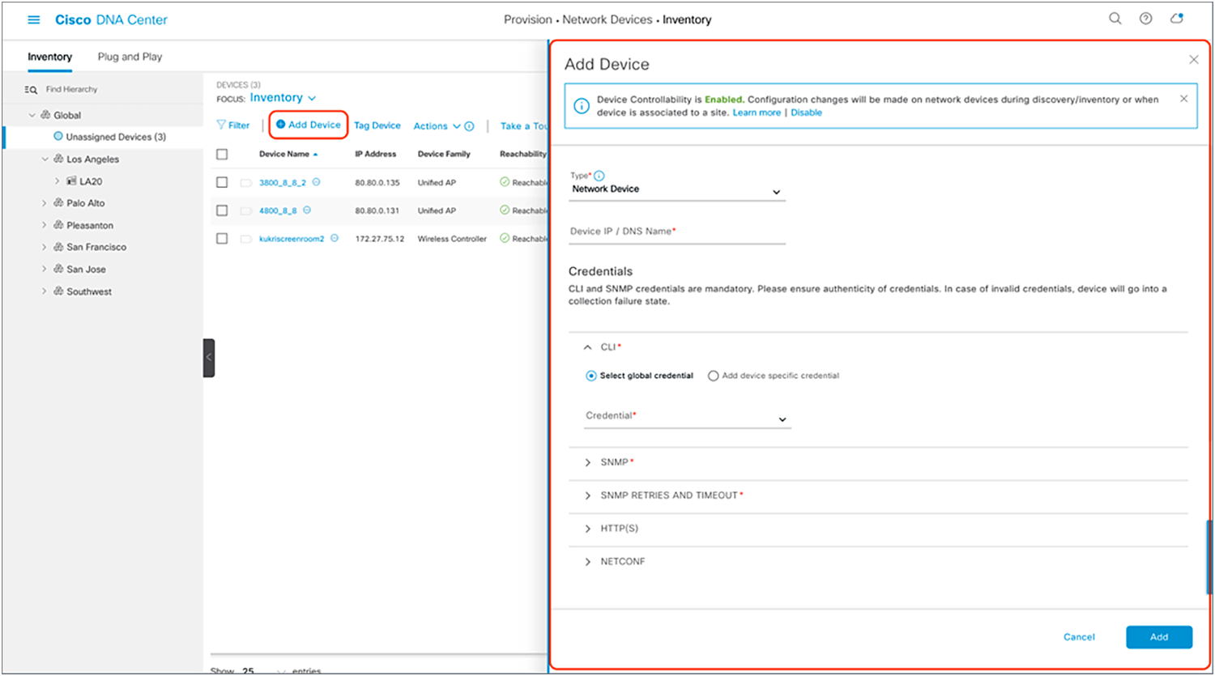Screen dimensions: 1215x676
Task: Select San Francisco in site hierarchy
Action: point(96,247)
